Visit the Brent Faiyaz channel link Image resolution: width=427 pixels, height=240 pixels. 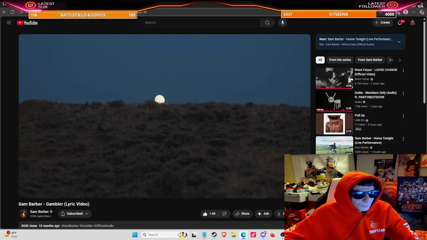362,79
